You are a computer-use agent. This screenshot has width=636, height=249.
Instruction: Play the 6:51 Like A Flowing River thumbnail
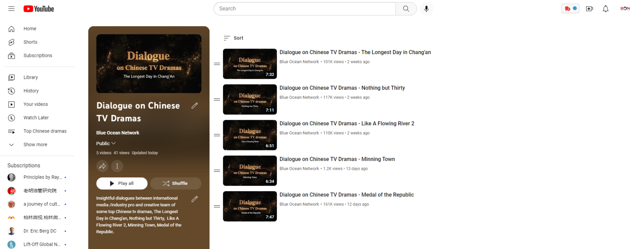[x=250, y=135]
